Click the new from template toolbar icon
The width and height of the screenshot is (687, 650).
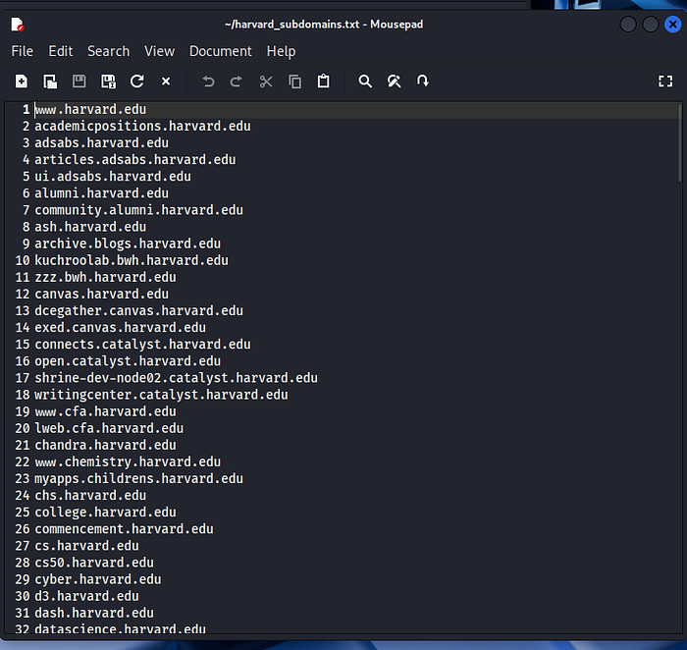coord(50,81)
